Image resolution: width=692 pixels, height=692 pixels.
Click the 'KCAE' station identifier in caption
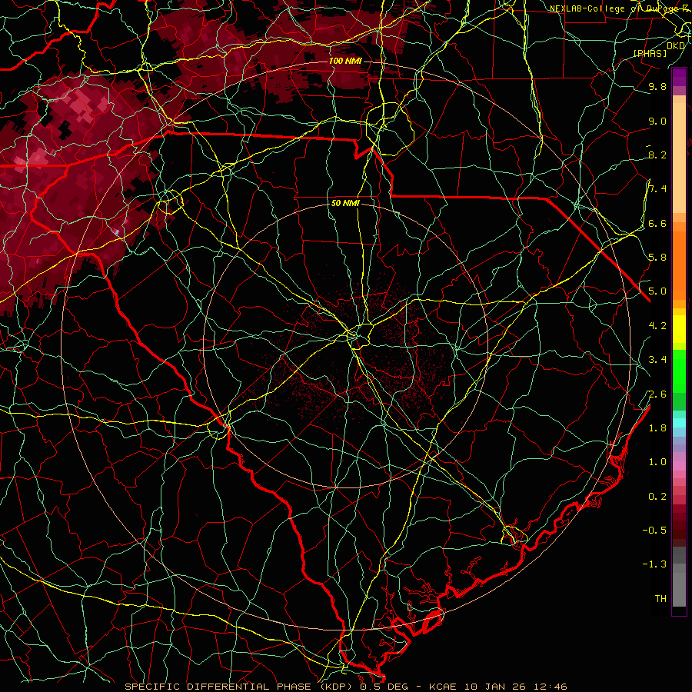coord(444,687)
